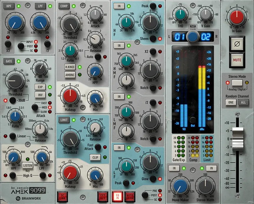Click the HF Sheen black button
Viewport: 254px width, 204px height.
click(x=153, y=39)
